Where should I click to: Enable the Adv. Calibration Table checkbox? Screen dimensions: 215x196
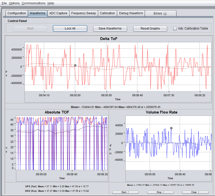[175, 28]
